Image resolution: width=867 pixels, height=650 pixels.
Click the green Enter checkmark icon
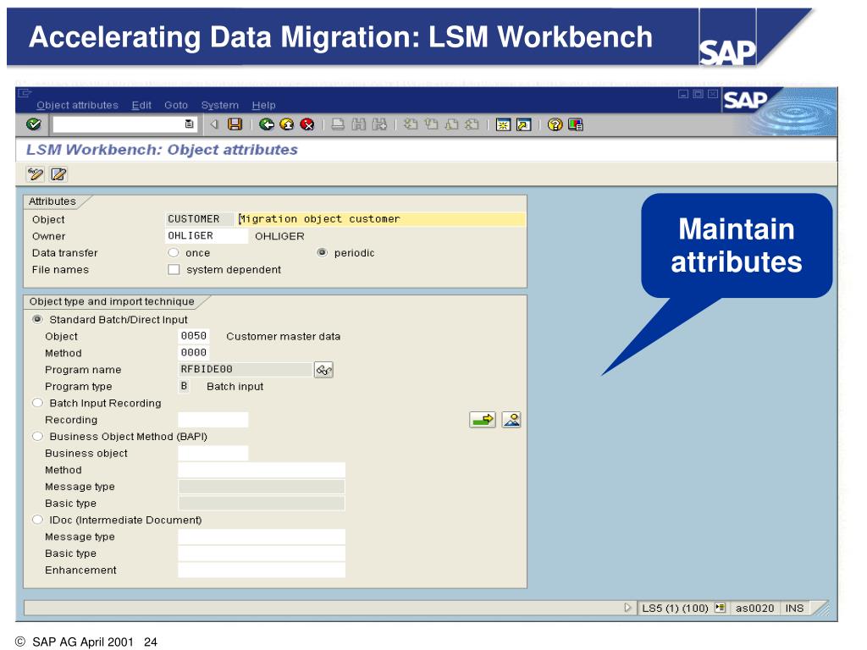34,124
